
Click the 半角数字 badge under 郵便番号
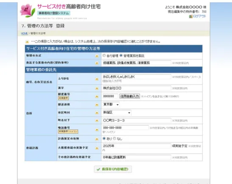(63, 98)
